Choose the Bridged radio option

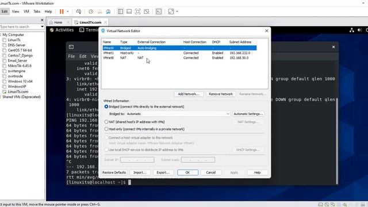(106, 106)
